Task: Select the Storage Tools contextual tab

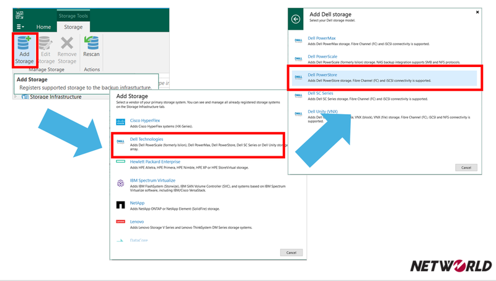Action: [x=73, y=16]
